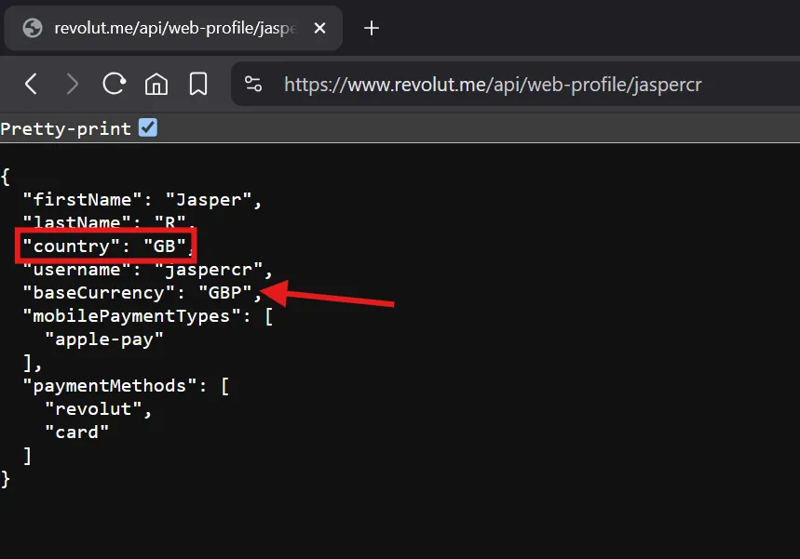Screen dimensions: 800x559
Task: Close the revolut.me tab
Action: pos(319,28)
